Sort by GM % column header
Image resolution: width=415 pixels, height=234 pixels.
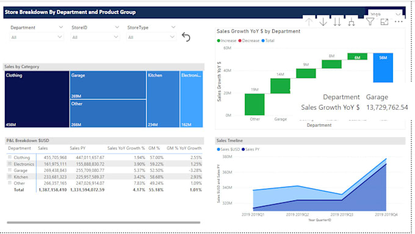click(x=154, y=148)
